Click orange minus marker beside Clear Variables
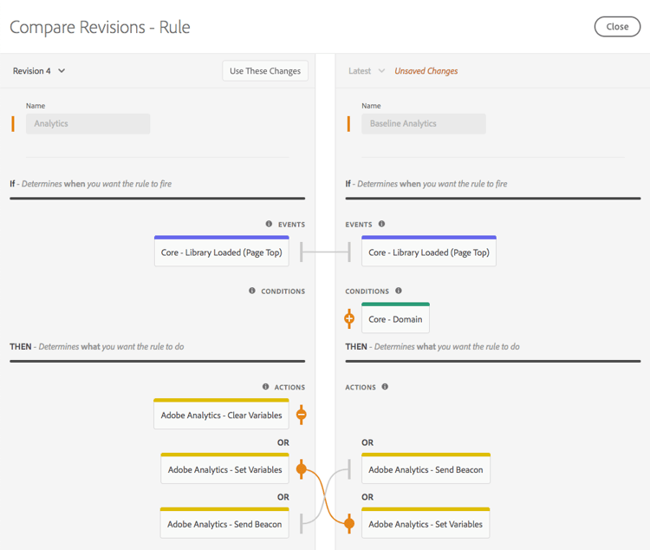Image resolution: width=650 pixels, height=550 pixels. (x=302, y=415)
